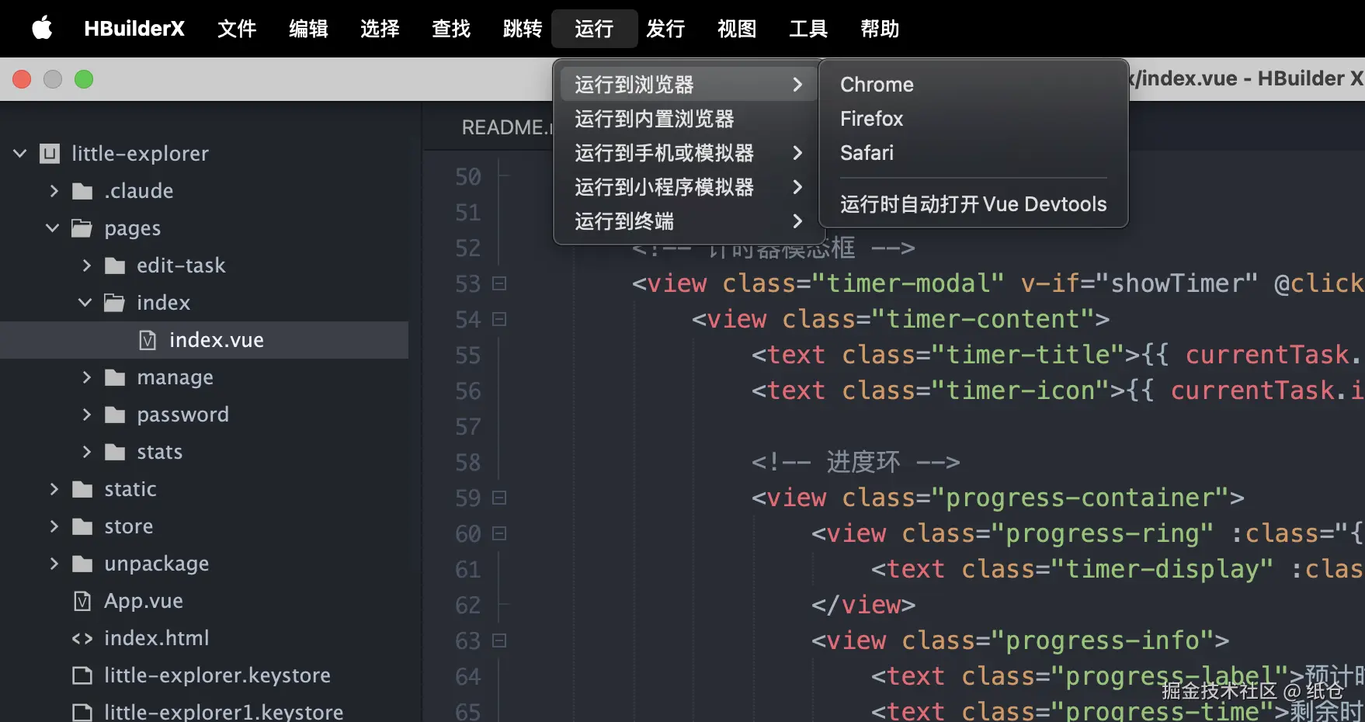
Task: Open the Apple menu
Action: tap(42, 29)
